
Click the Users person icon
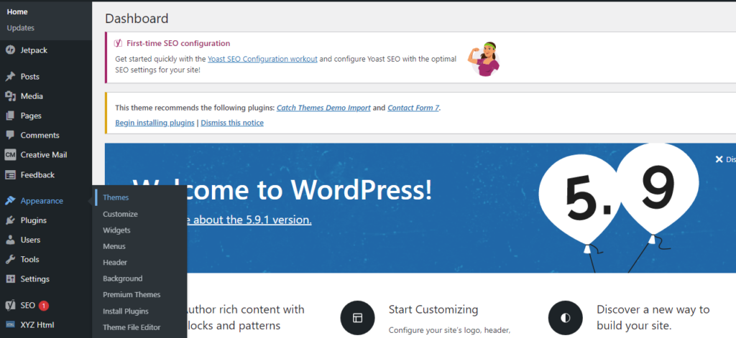10,240
